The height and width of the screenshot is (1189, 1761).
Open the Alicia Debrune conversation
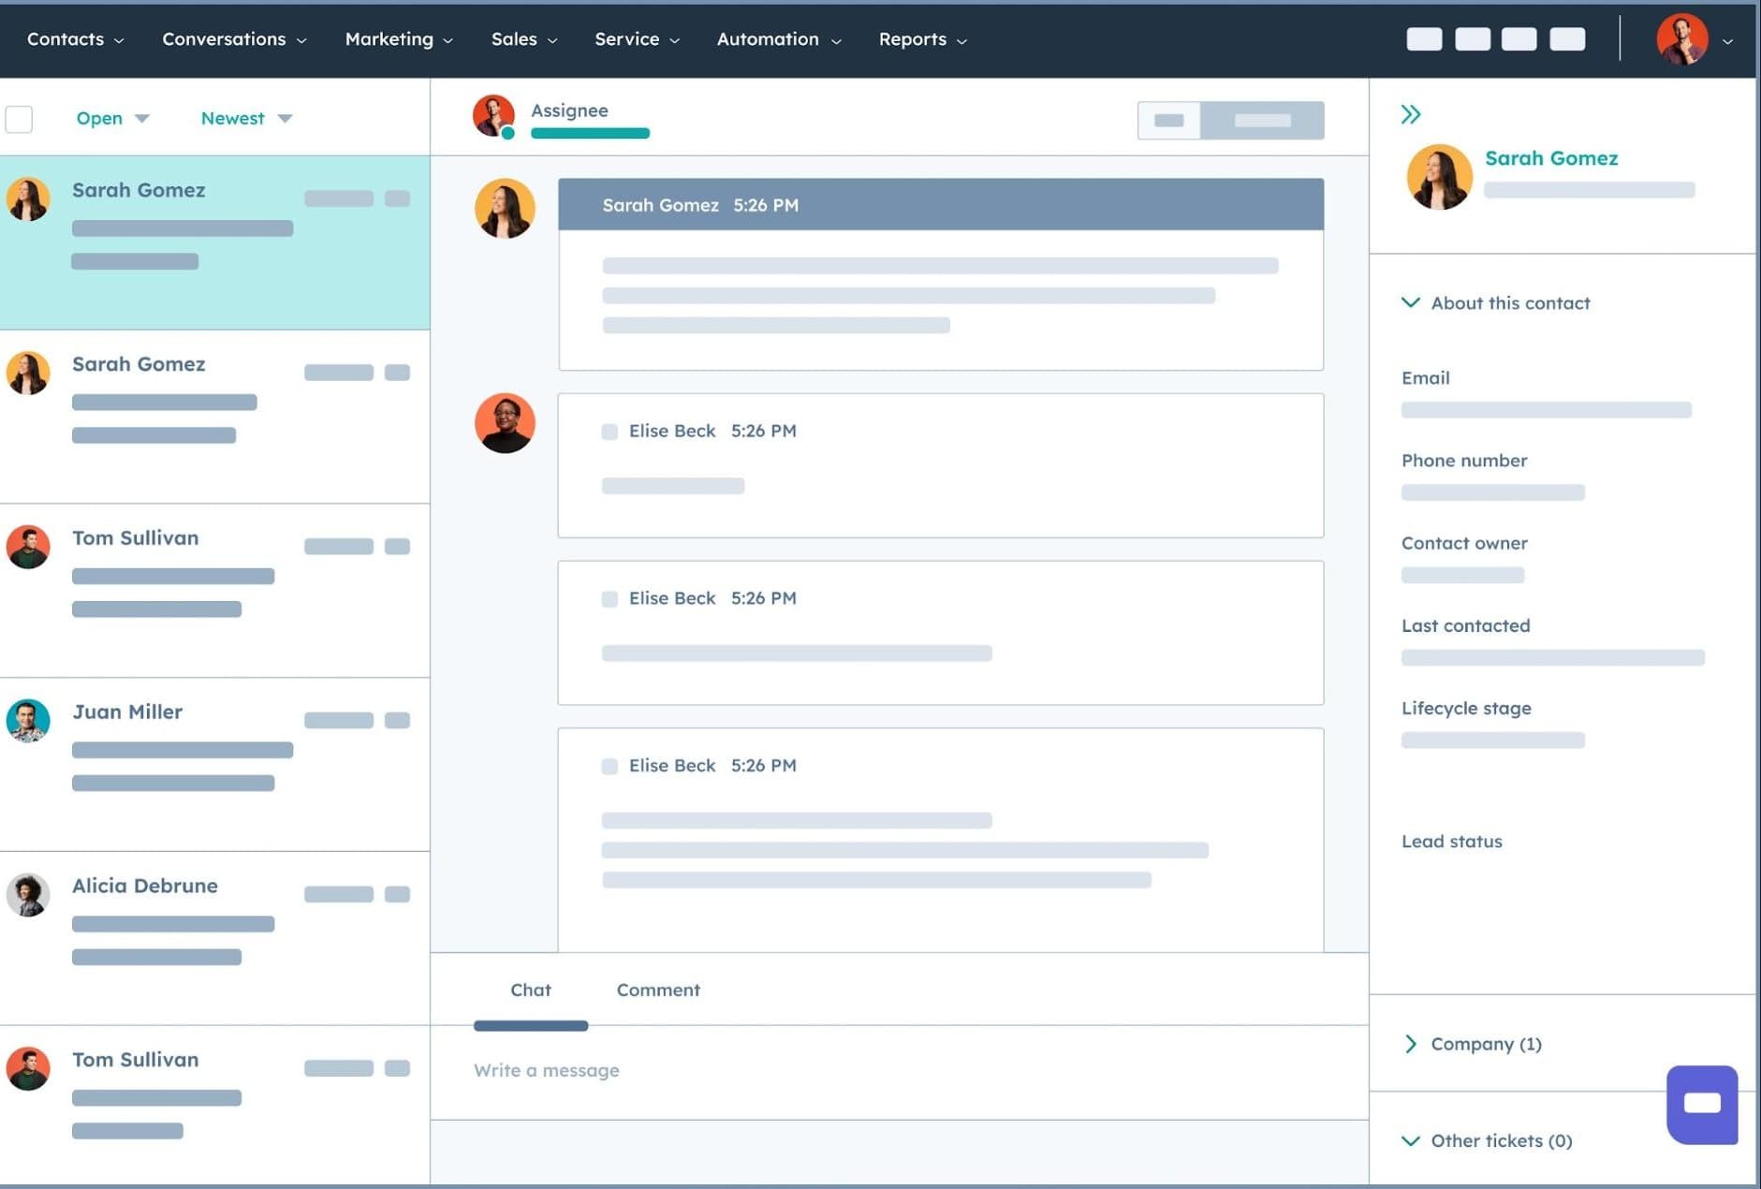click(x=214, y=939)
